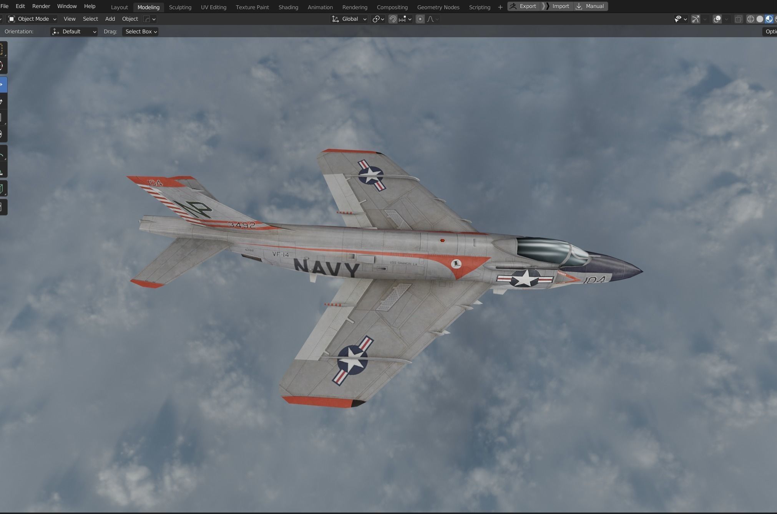The height and width of the screenshot is (514, 777).
Task: Switch to Sculpting workspace tab
Action: click(x=180, y=7)
